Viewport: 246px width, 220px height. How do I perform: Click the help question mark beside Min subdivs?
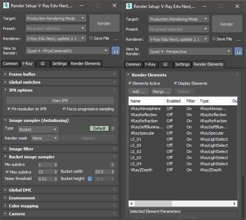coord(112,165)
